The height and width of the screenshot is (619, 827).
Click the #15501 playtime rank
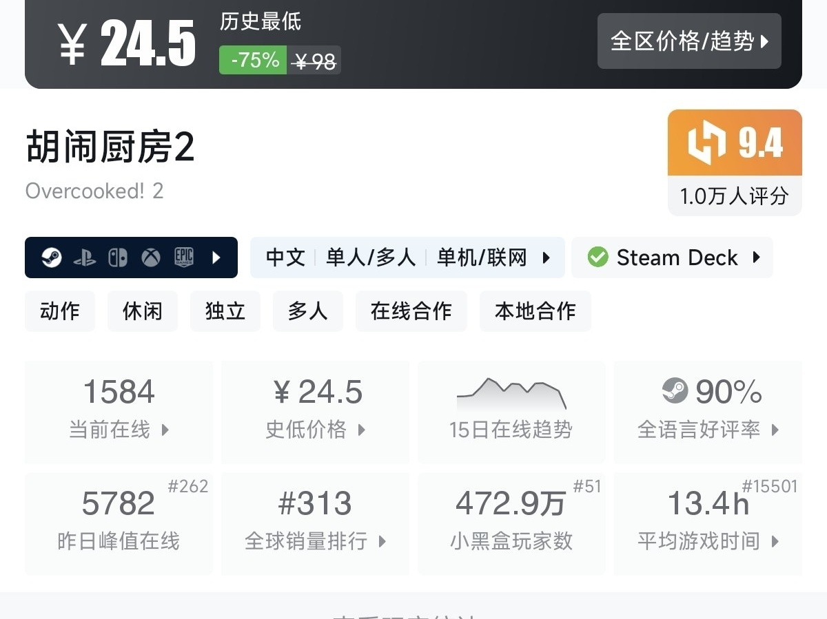[770, 486]
